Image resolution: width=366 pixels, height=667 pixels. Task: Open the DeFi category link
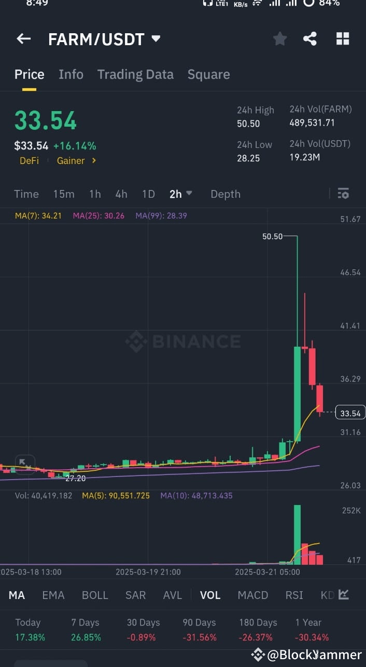[x=29, y=161]
